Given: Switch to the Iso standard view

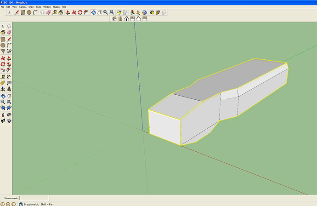Looking at the screenshot, I should [x=114, y=19].
